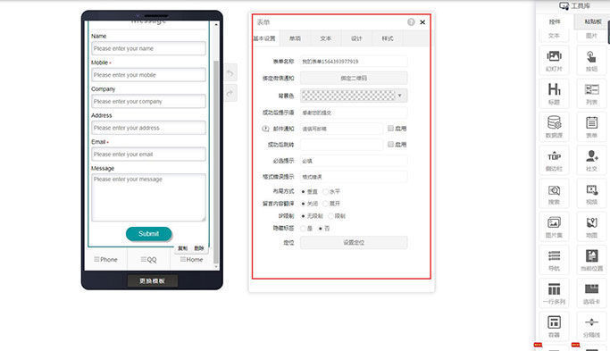
Task: Close the form (表单) settings dialog
Action: pyautogui.click(x=422, y=22)
